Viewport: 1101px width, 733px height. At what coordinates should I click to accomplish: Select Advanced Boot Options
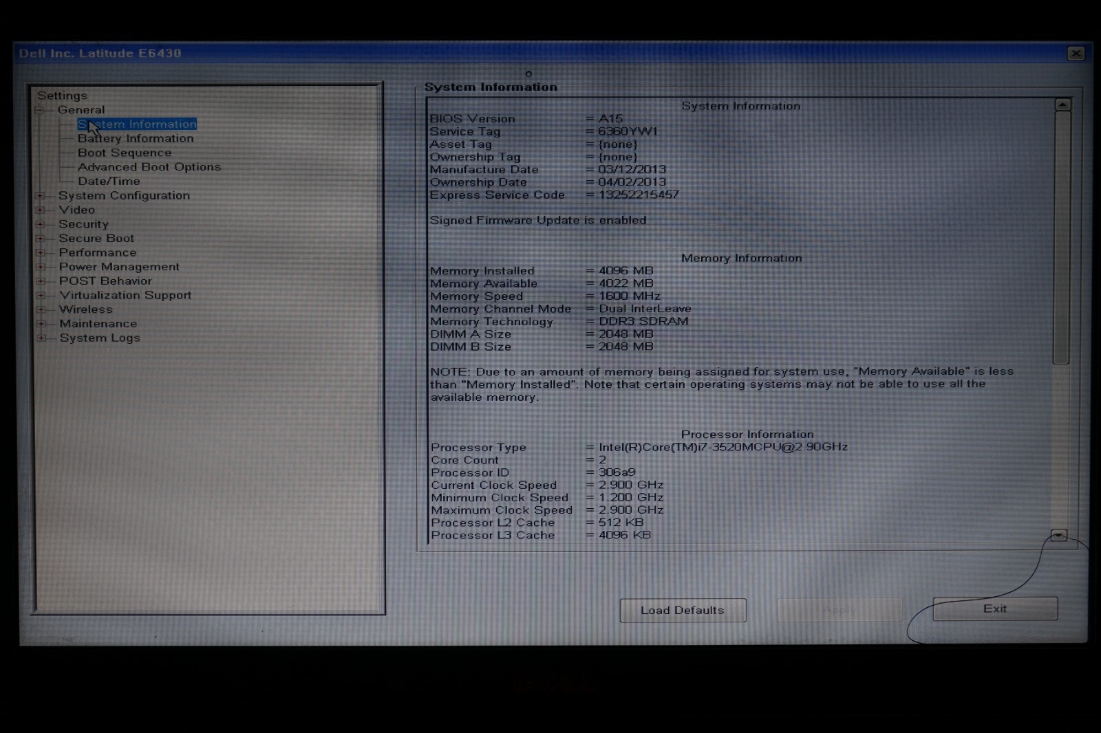click(149, 167)
